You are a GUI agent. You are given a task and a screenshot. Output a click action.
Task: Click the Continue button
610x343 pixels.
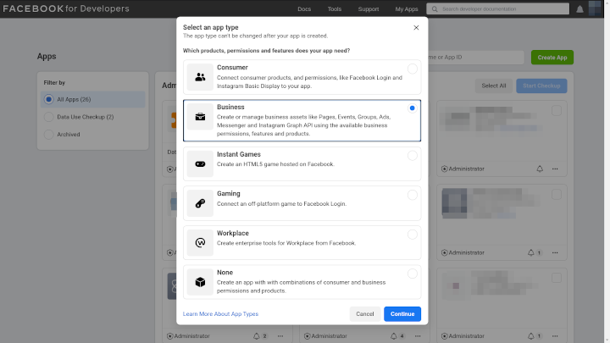coord(402,314)
